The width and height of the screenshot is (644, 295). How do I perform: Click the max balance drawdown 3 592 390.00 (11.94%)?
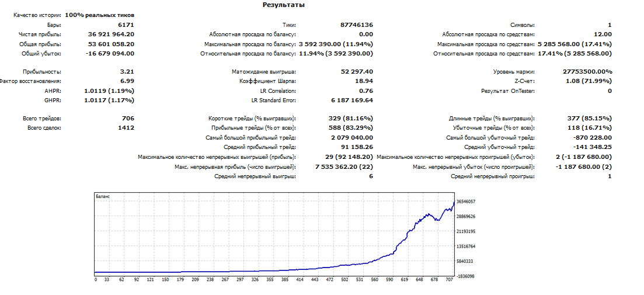(336, 44)
